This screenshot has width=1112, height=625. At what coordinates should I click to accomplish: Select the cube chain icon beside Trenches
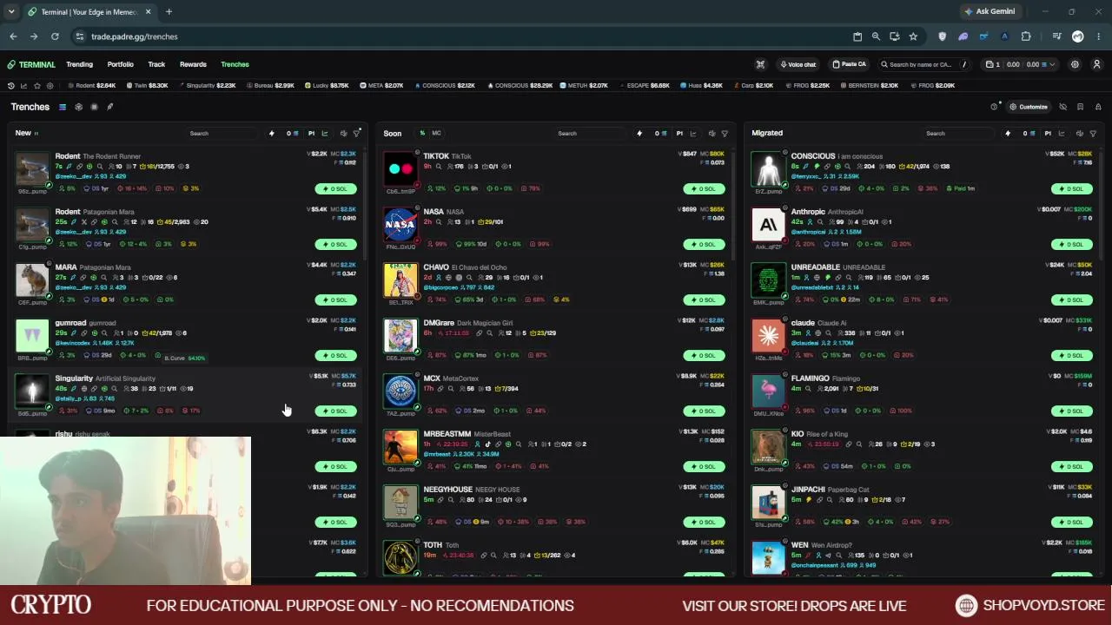click(78, 107)
